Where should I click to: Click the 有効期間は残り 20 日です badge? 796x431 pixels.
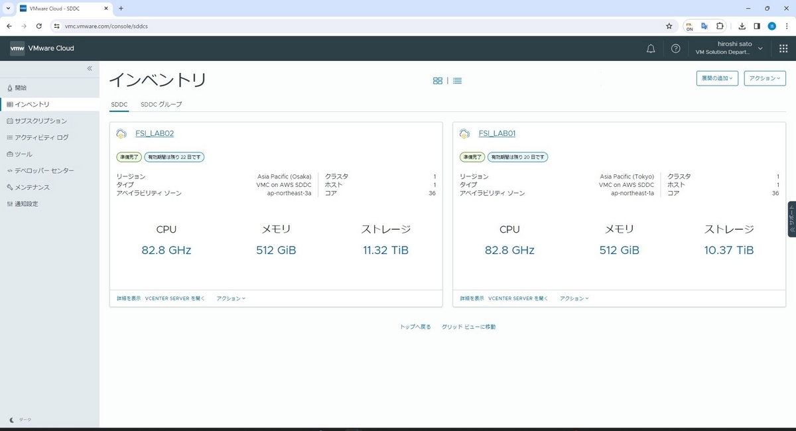pos(518,157)
